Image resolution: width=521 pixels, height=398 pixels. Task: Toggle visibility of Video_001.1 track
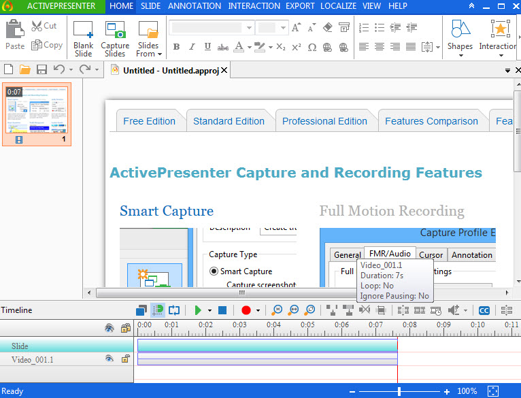tap(109, 359)
